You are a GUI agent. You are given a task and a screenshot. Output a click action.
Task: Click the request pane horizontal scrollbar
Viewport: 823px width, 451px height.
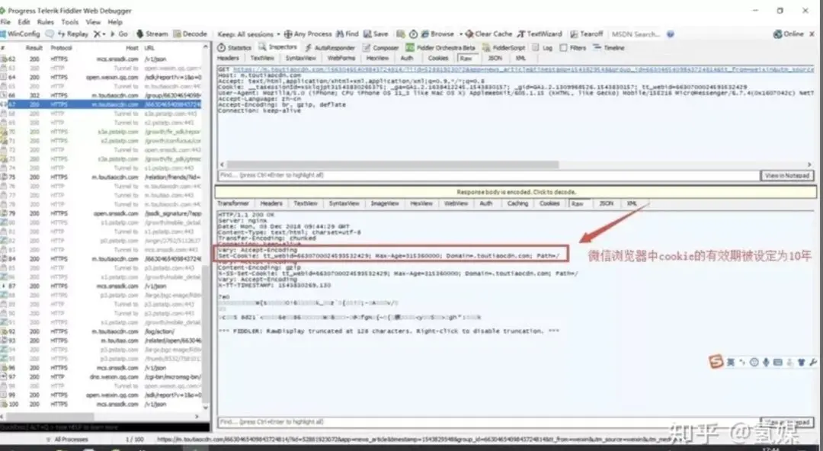pos(392,165)
